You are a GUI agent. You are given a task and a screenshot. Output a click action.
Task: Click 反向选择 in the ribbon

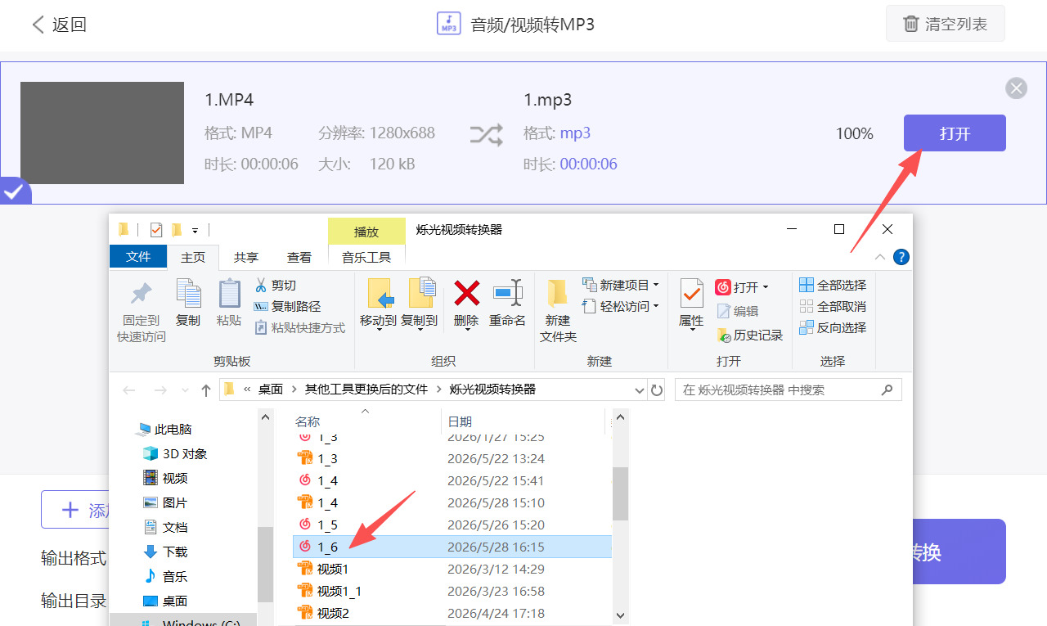(833, 327)
